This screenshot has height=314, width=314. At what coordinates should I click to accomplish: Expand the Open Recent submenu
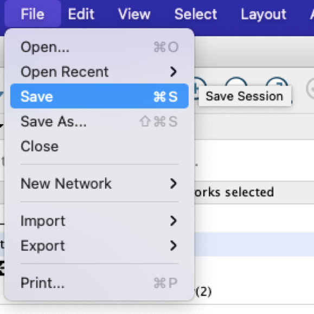click(99, 72)
